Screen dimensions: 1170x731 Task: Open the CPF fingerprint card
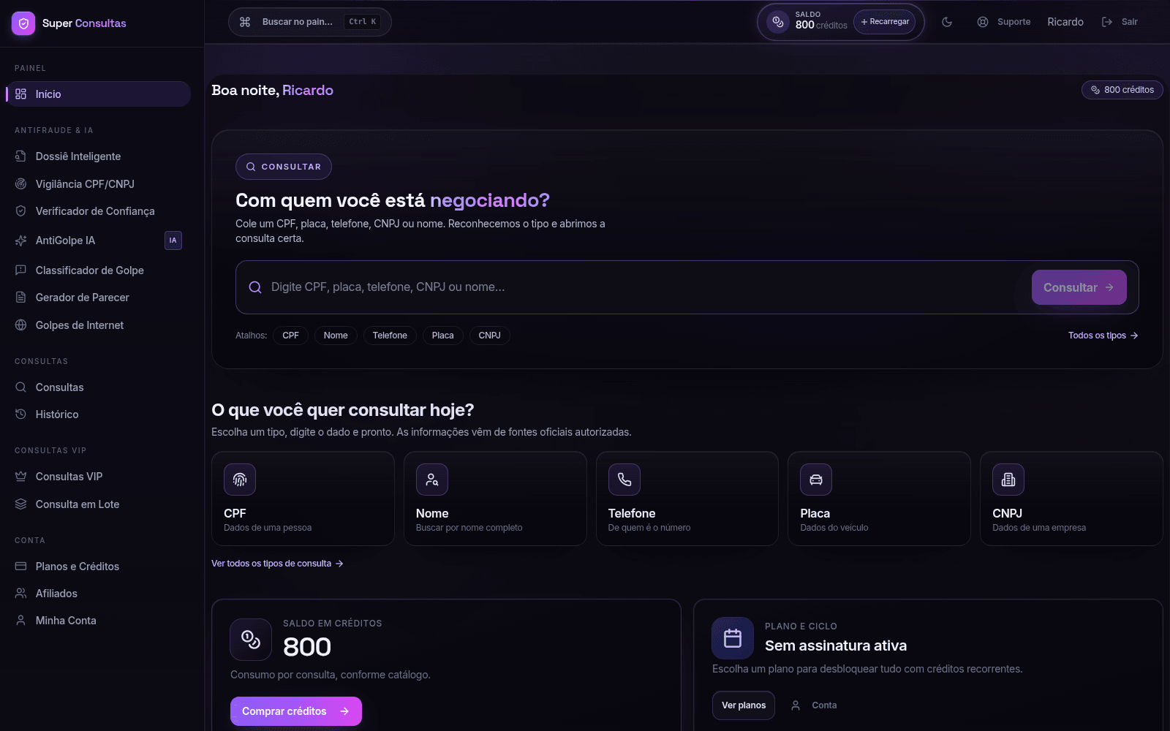coord(303,499)
